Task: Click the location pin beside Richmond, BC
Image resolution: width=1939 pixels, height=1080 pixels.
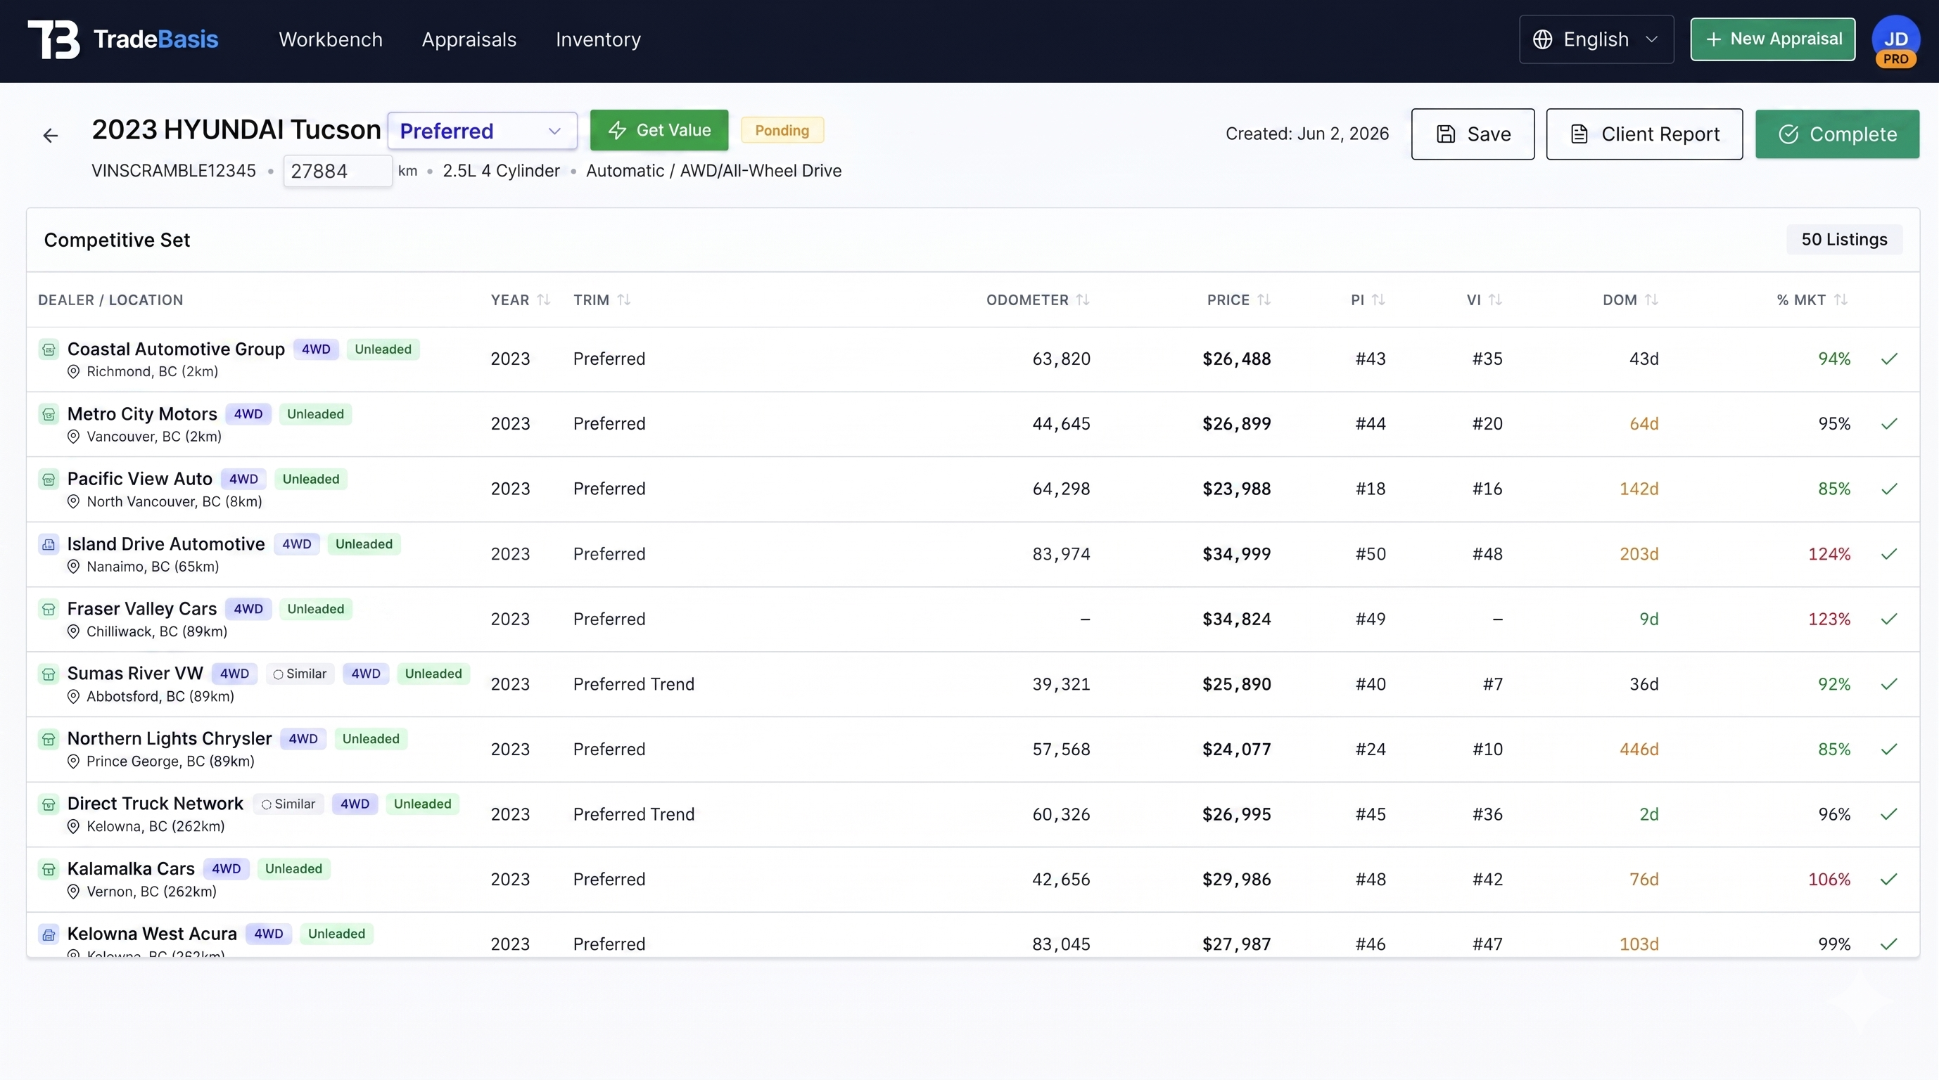Action: coord(73,371)
